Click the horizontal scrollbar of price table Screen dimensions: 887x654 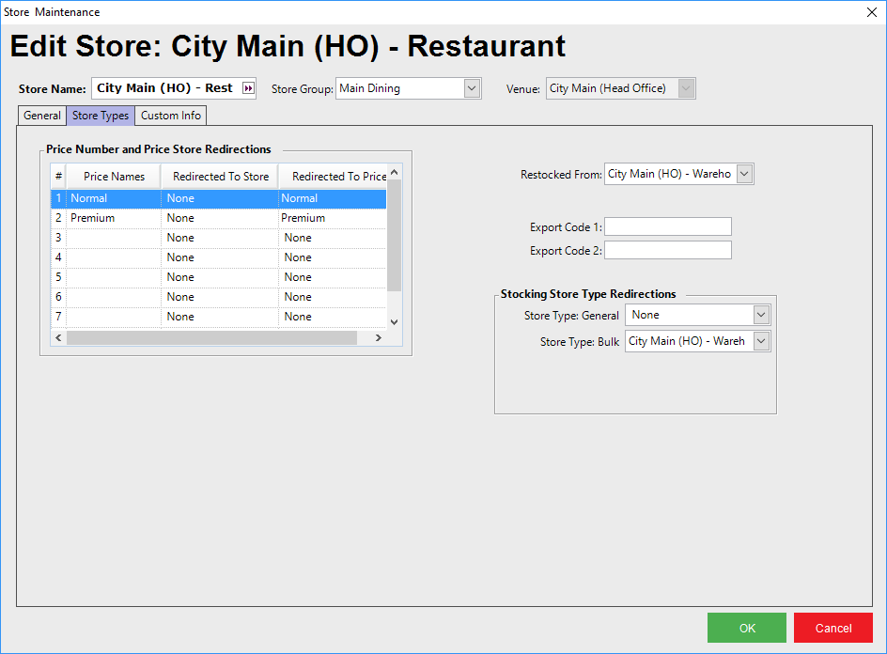pyautogui.click(x=211, y=337)
